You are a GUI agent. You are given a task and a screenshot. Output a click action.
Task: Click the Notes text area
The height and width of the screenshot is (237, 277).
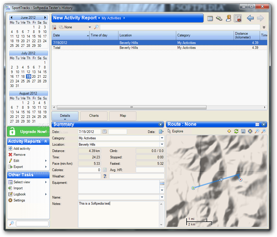point(119,214)
